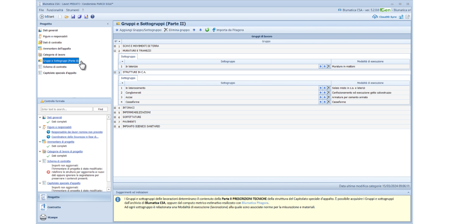This screenshot has height=224, width=449.
Task: Click the Find button
Action: [100, 109]
